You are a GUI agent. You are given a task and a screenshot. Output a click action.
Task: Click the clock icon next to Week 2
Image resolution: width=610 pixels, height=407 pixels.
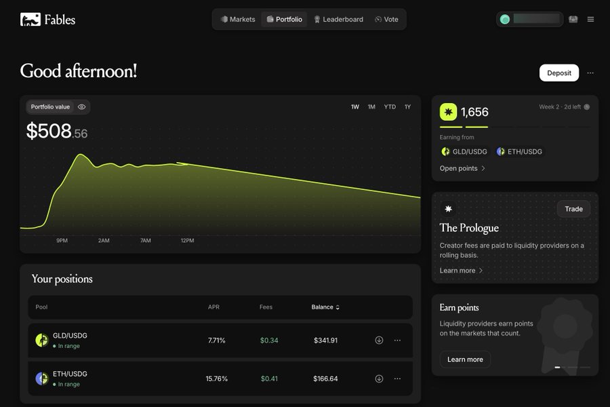coord(587,106)
